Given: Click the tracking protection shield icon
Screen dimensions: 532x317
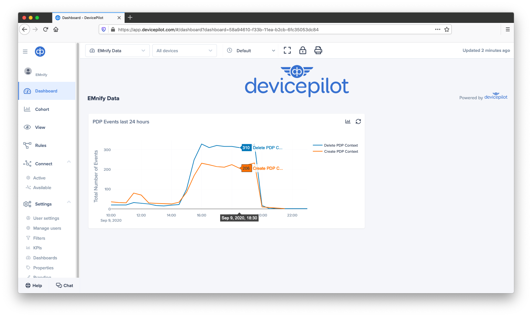Looking at the screenshot, I should point(104,29).
